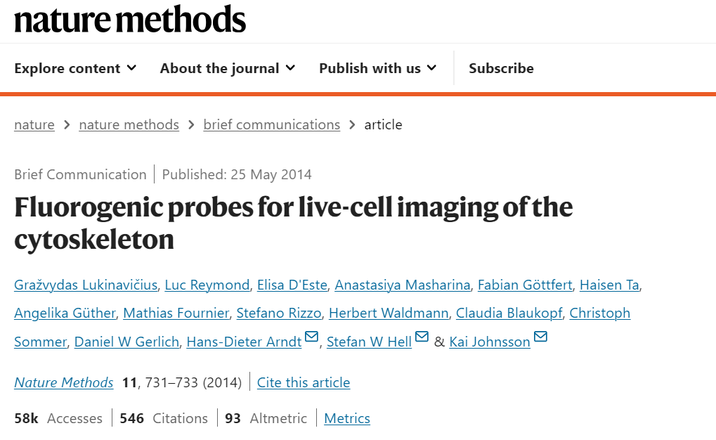The width and height of the screenshot is (716, 440).
Task: Open brief communications breadcrumb link
Action: [x=271, y=124]
